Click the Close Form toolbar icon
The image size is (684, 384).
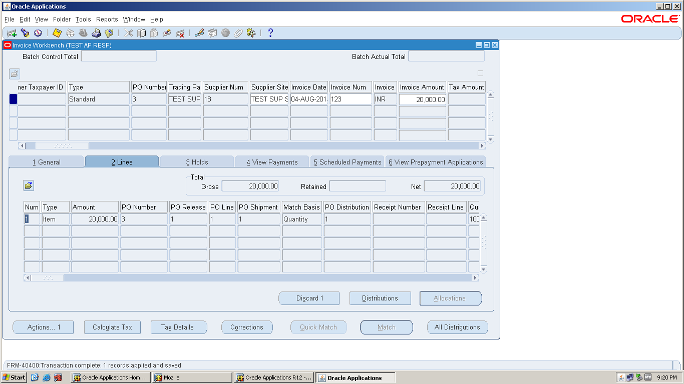click(x=109, y=33)
